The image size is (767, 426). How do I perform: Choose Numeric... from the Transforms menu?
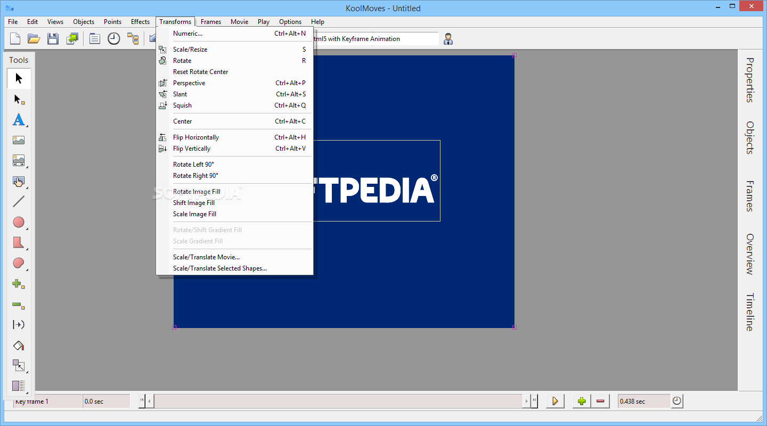tap(234, 34)
